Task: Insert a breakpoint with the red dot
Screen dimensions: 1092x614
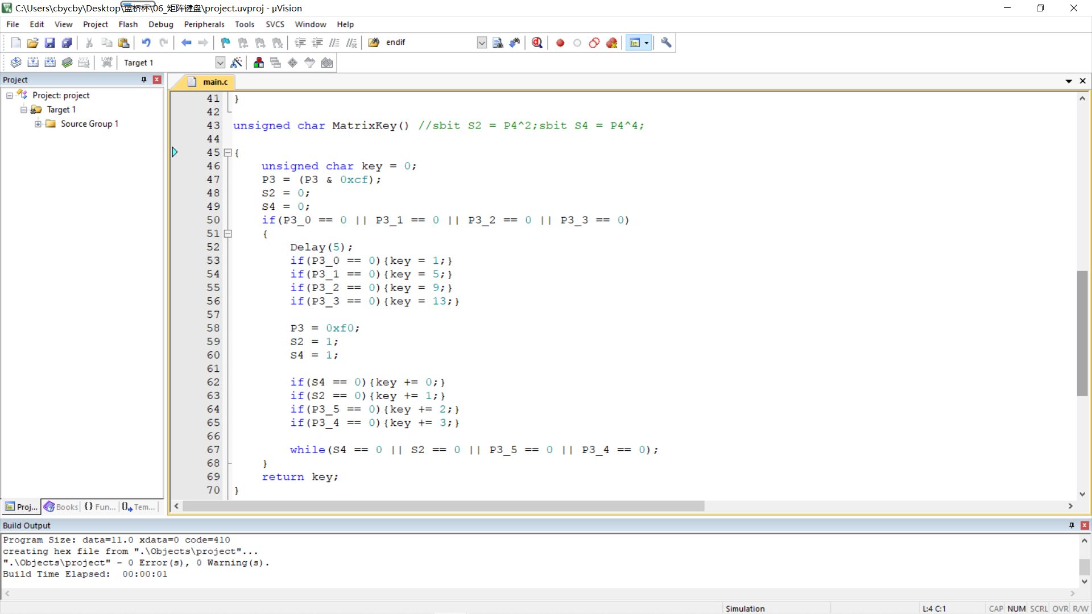Action: (x=560, y=43)
